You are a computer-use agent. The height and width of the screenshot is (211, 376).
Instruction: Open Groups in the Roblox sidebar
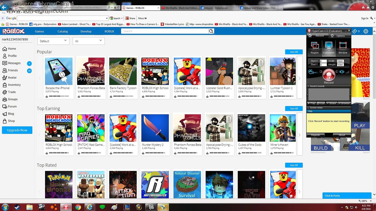[10, 99]
